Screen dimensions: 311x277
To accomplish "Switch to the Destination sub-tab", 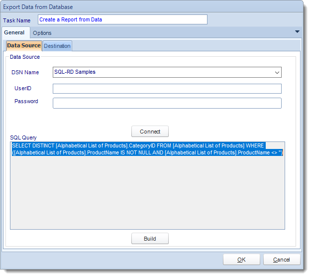I will pos(57,46).
